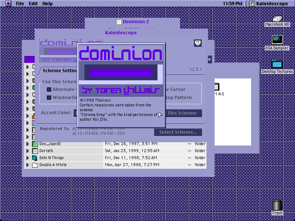Click the ©1998 TValimir. copyright text
The image size is (295, 221).
pyautogui.click(x=96, y=100)
